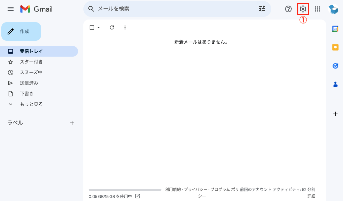Click 新着メールはありません message
This screenshot has height=201, width=343.
201,42
